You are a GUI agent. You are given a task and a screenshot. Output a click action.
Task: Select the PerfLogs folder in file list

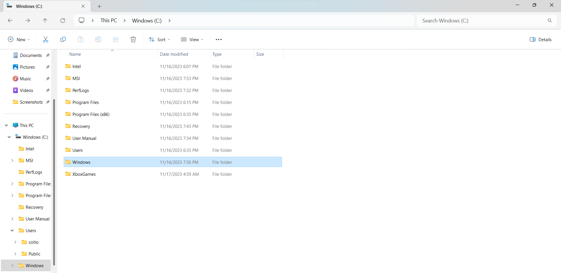[173, 91]
